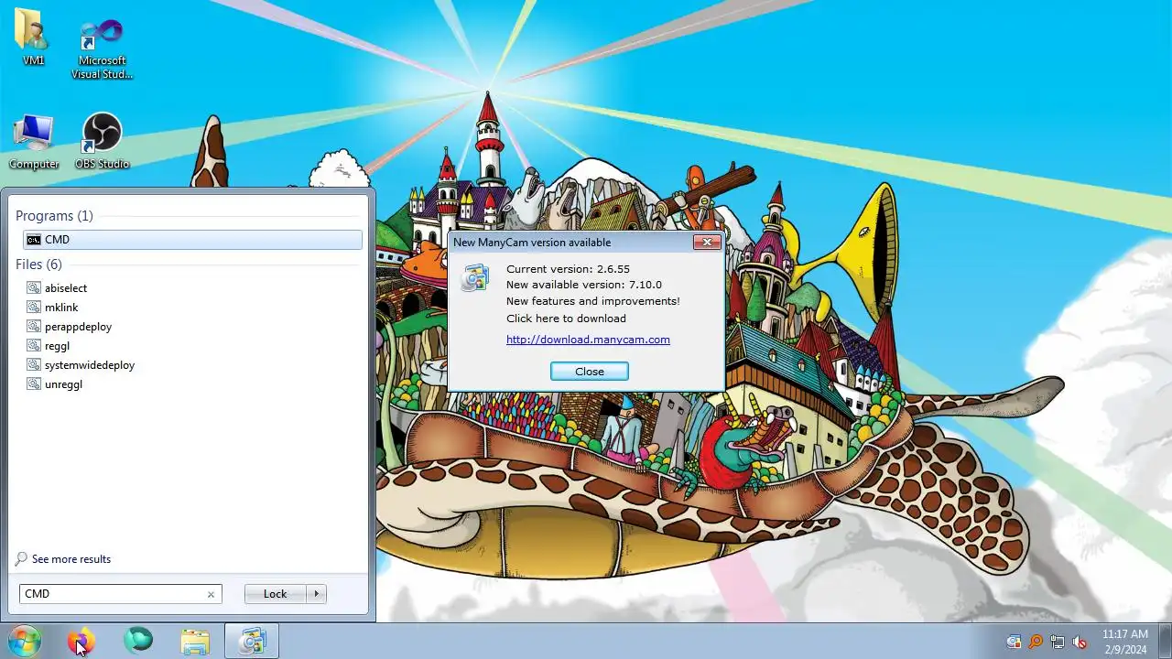Screen dimensions: 1172x659
Task: Open Firefox from the taskbar
Action: [x=81, y=642]
